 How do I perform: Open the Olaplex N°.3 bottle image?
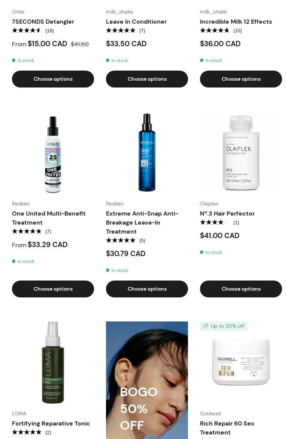click(241, 153)
